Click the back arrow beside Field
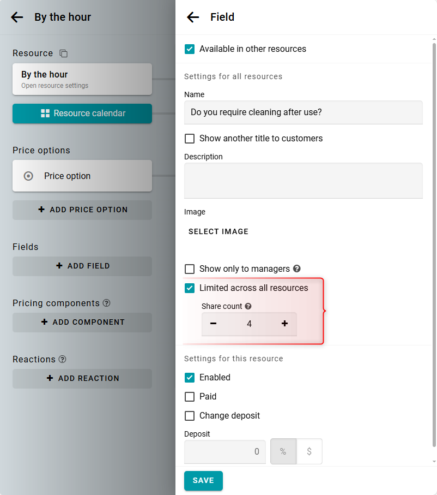 [193, 17]
